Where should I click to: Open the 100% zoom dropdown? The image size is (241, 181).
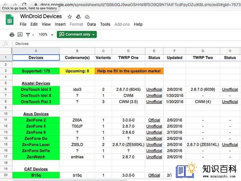pyautogui.click(x=46, y=34)
